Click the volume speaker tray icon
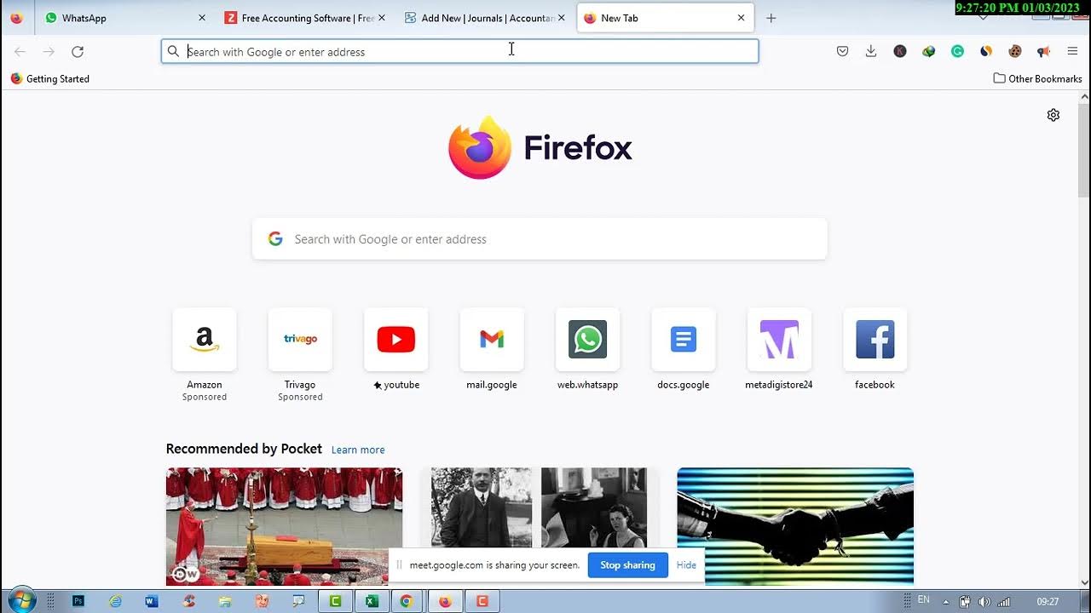Screen dimensions: 1091x613 coord(985,602)
